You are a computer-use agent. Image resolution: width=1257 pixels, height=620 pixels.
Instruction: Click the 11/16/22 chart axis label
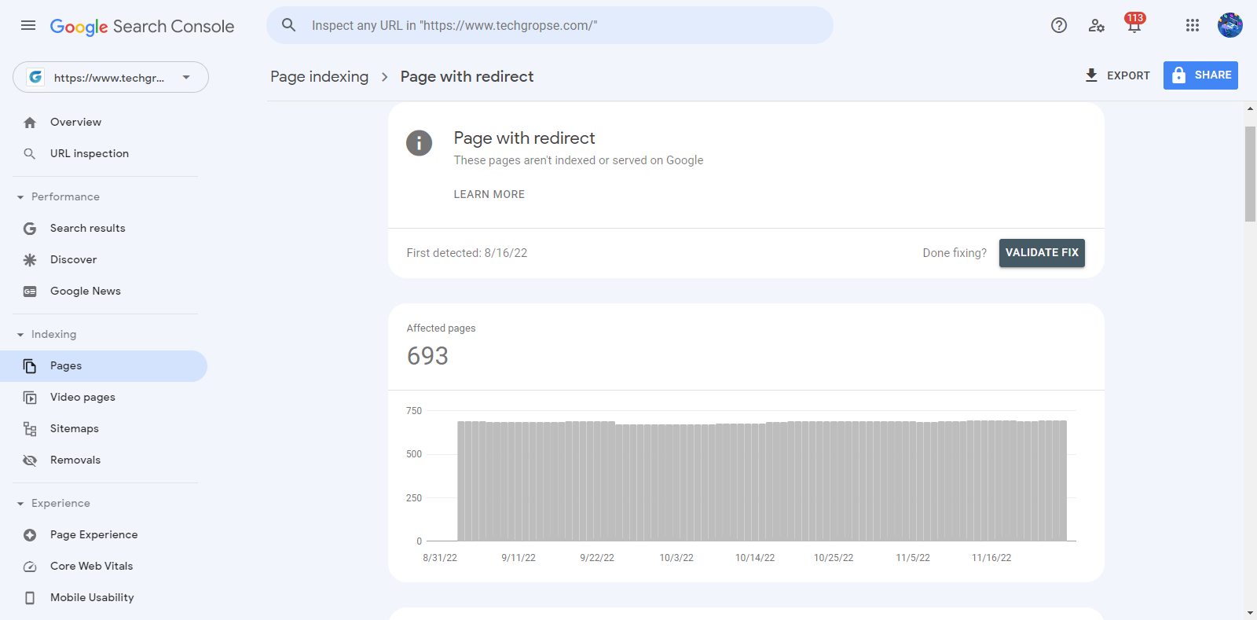pyautogui.click(x=991, y=558)
